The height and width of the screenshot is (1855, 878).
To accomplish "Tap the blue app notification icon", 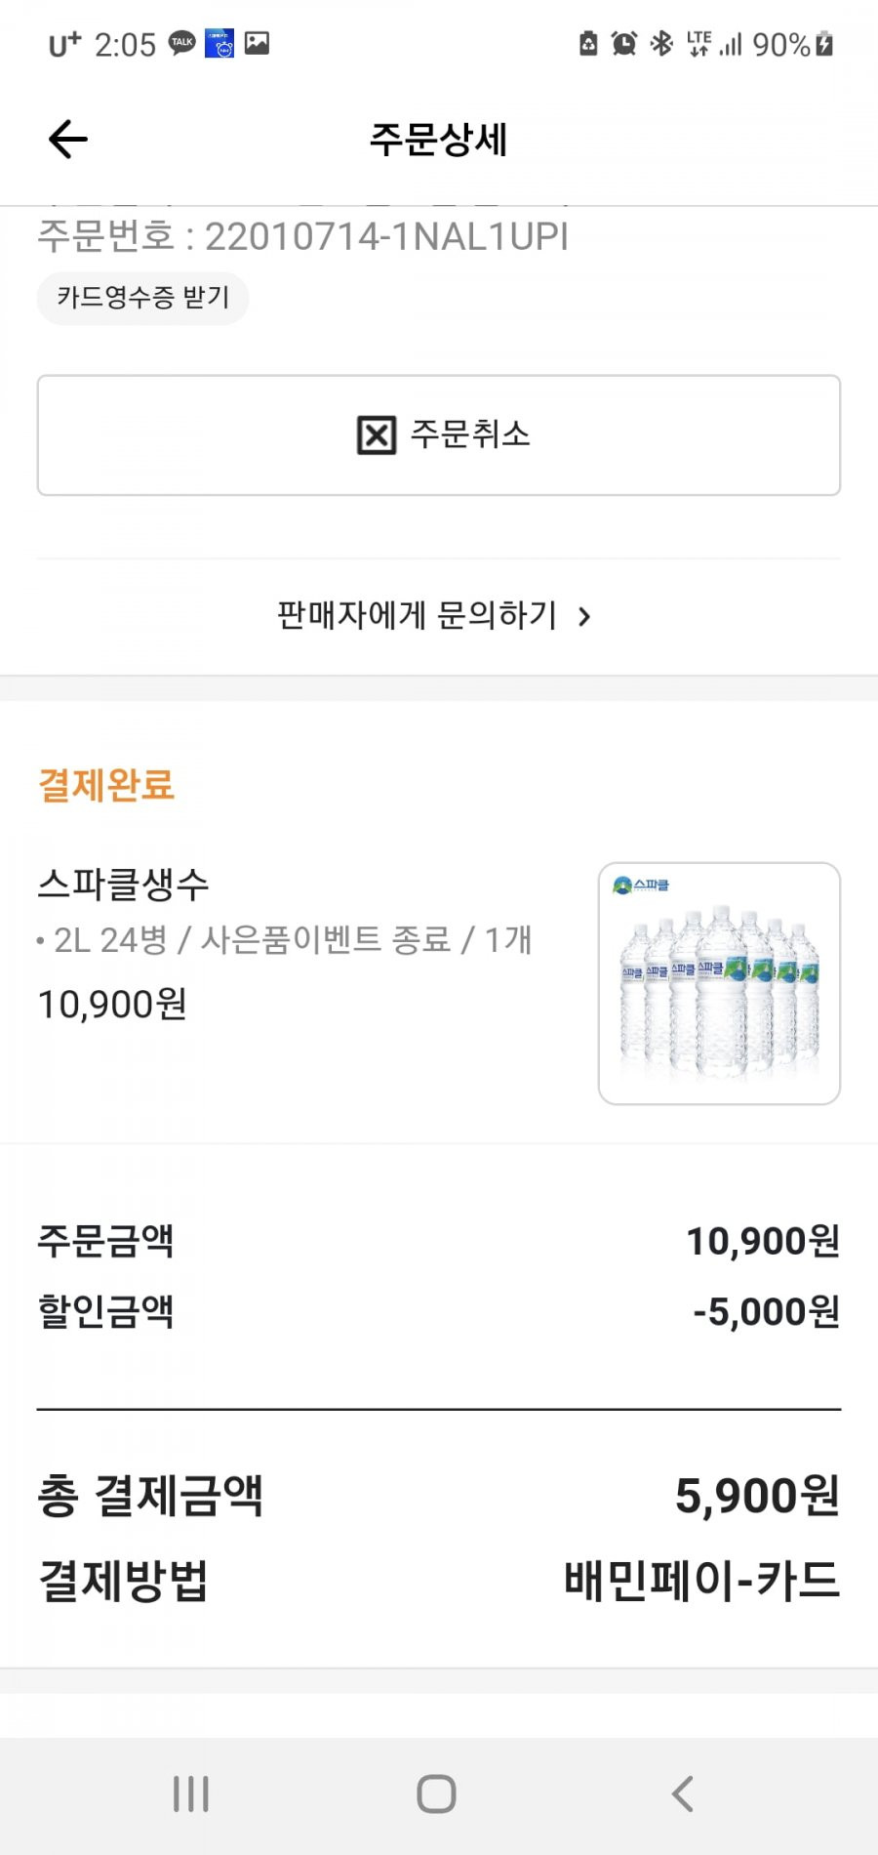I will click(x=219, y=44).
